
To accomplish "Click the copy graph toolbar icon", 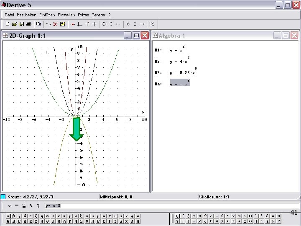I will coord(38,24).
